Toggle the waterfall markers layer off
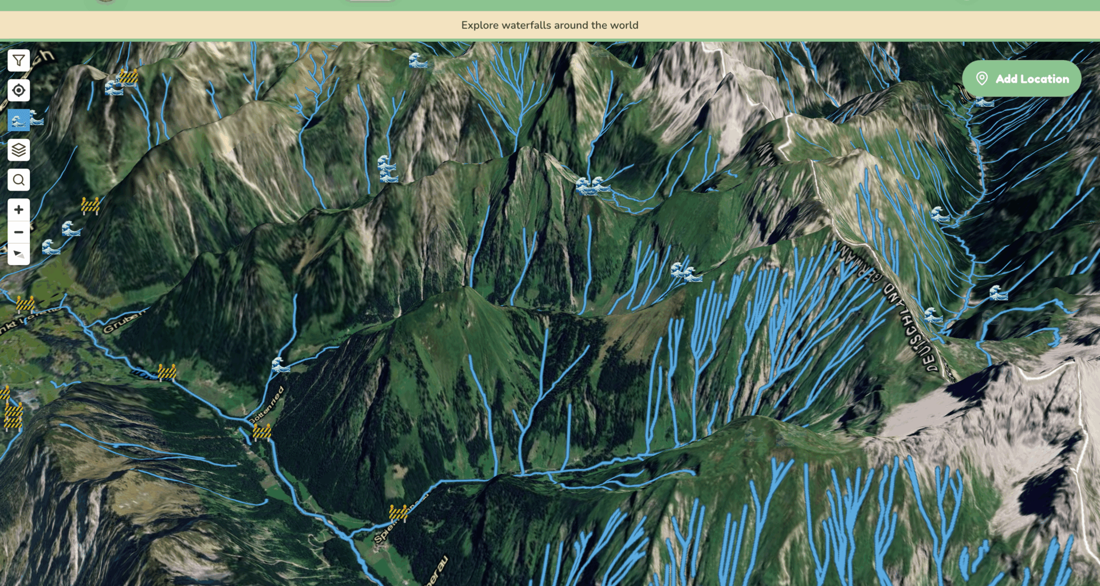This screenshot has width=1100, height=586. pos(18,120)
